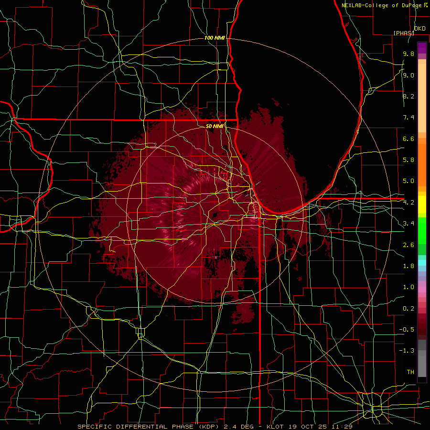Click the 8.2 scale value

[408, 96]
